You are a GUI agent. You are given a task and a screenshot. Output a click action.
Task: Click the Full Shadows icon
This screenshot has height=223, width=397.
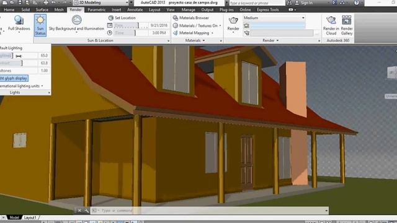click(x=19, y=20)
